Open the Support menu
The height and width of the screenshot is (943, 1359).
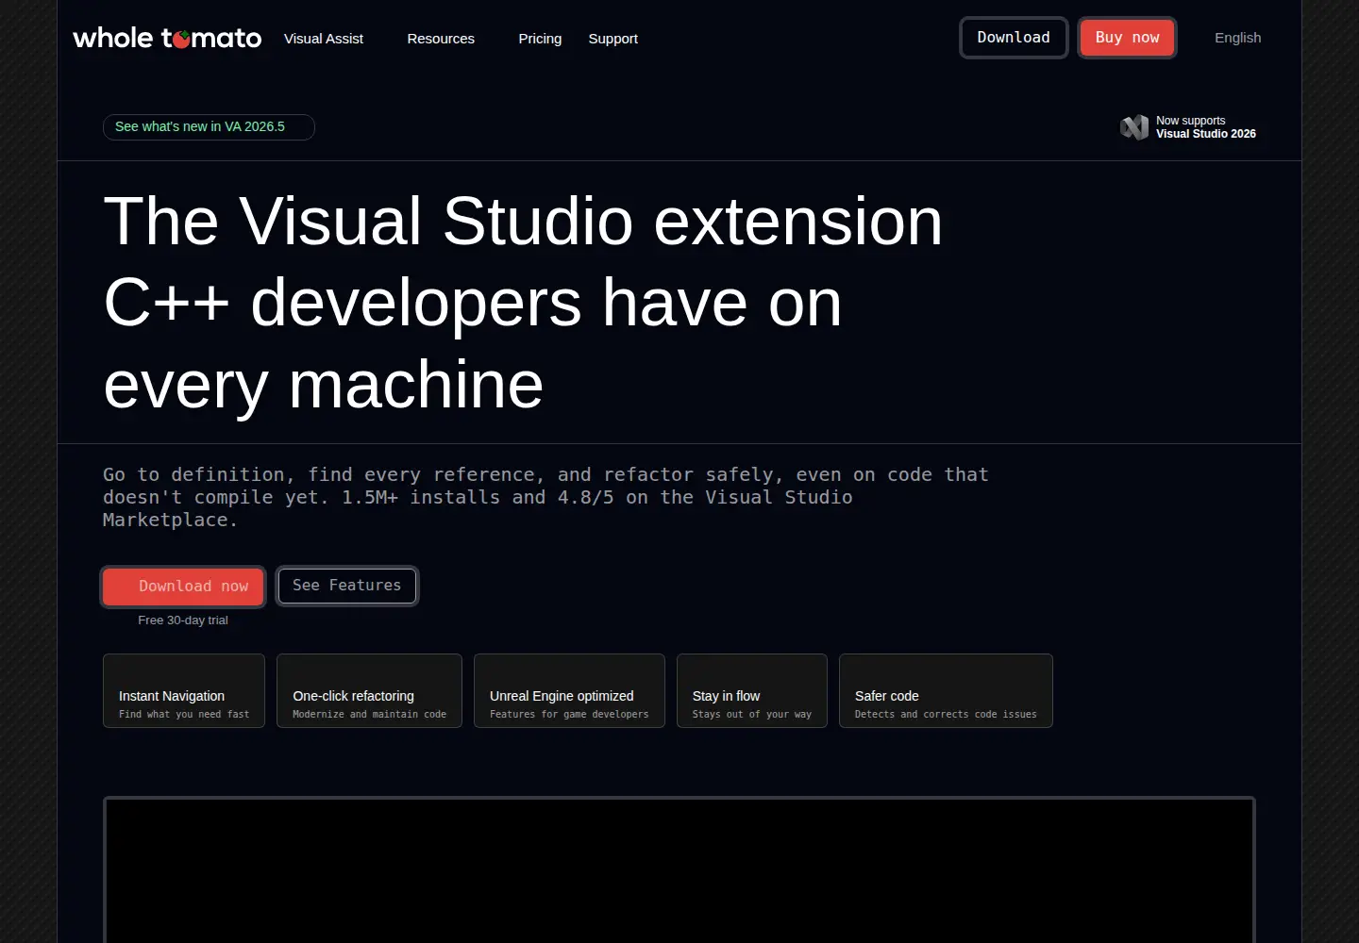click(x=613, y=39)
